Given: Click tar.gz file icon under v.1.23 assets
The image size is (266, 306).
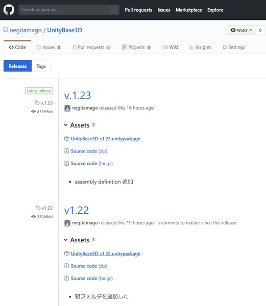Looking at the screenshot, I should click(66, 163).
